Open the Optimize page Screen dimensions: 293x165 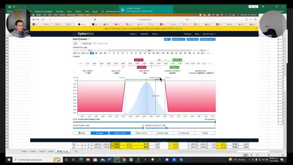click(x=144, y=34)
